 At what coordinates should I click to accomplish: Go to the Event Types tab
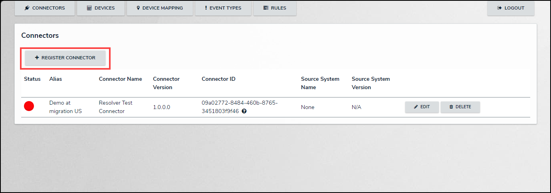click(x=223, y=8)
